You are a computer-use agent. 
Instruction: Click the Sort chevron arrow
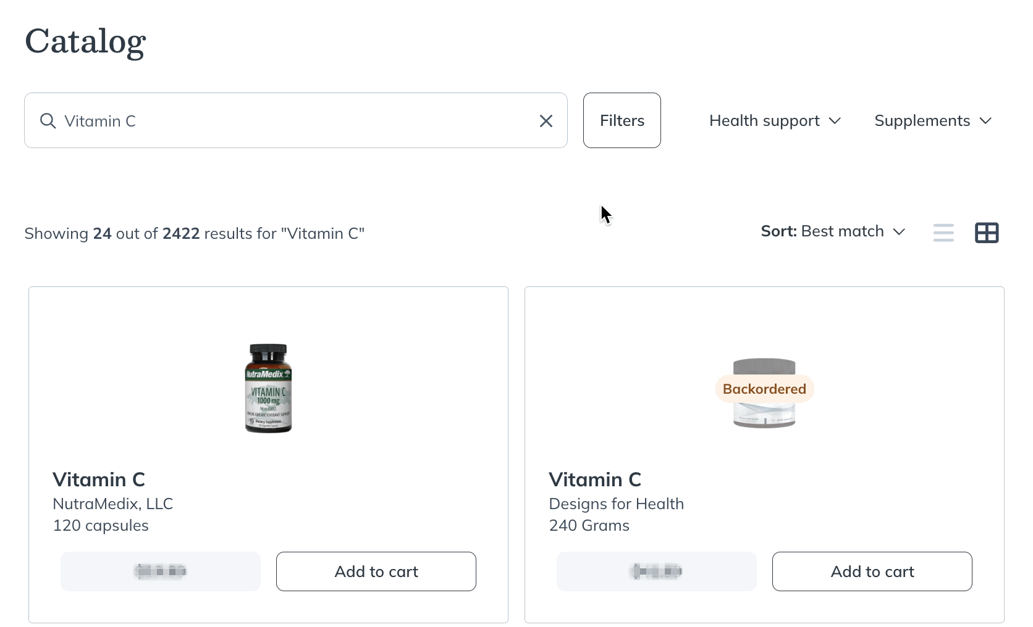(x=899, y=231)
